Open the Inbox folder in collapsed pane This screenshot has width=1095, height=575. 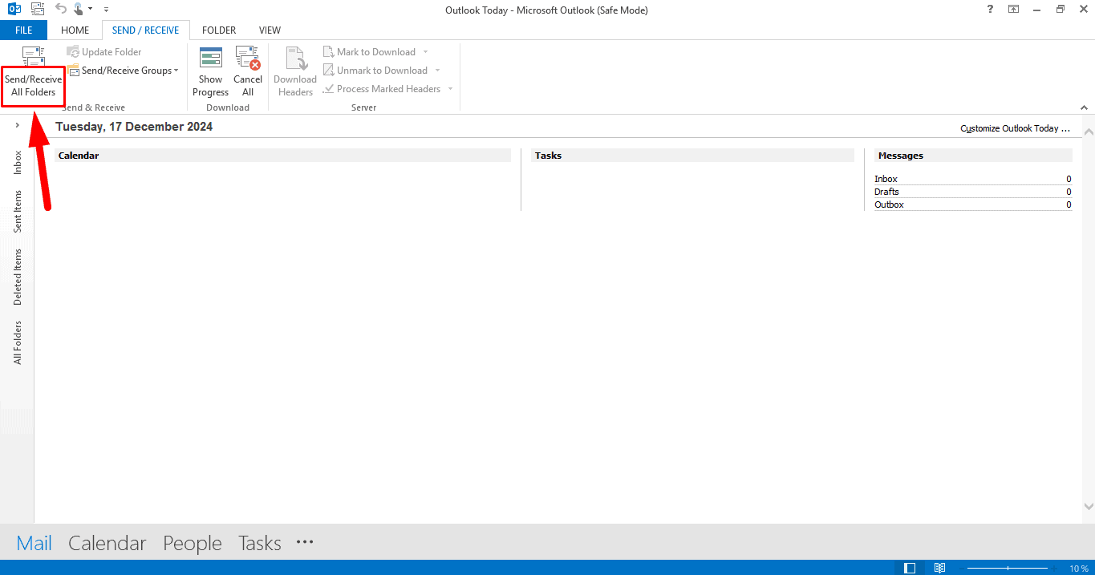18,163
